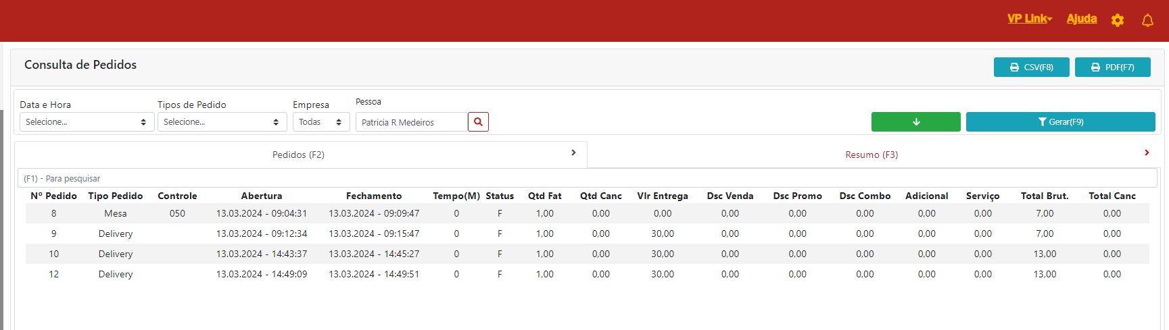Screen dimensions: 1169x330
Task: Export the orders via CSV(F8)
Action: click(1031, 67)
